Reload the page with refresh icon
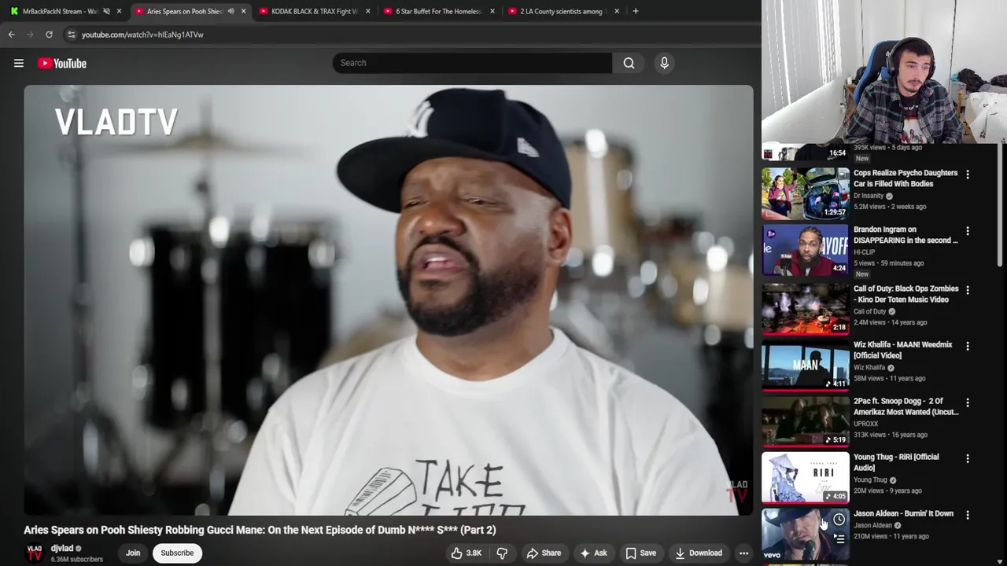Screen dimensions: 1007x566 49,35
